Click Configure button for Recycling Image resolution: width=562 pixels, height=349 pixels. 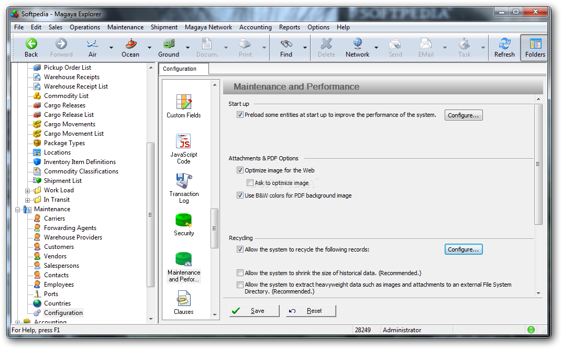(x=464, y=249)
